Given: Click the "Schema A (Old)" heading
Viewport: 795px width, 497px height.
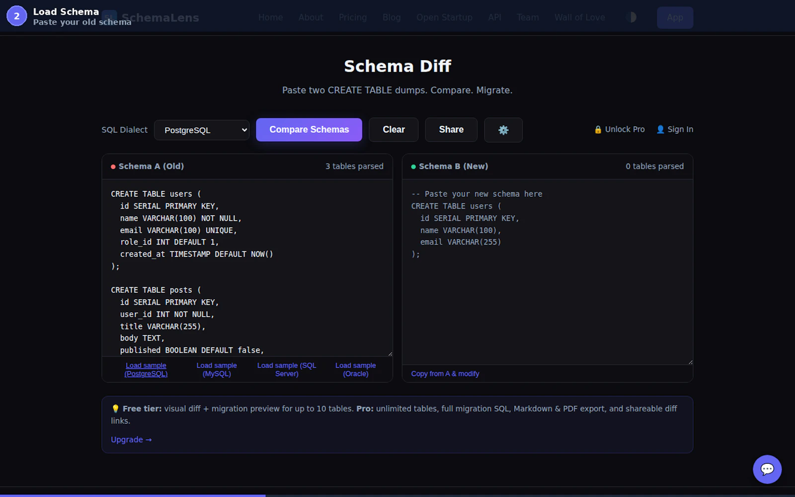Looking at the screenshot, I should (x=151, y=166).
